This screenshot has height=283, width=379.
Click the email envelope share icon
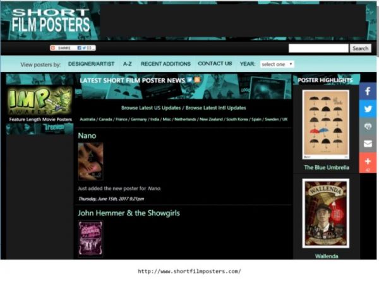point(368,144)
